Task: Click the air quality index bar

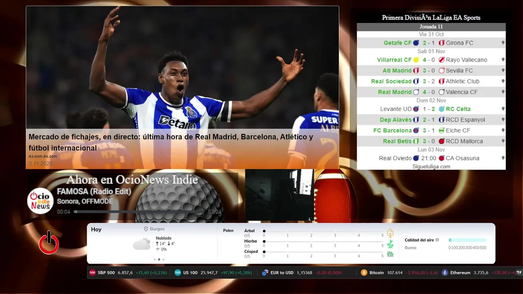Action: 467,240
